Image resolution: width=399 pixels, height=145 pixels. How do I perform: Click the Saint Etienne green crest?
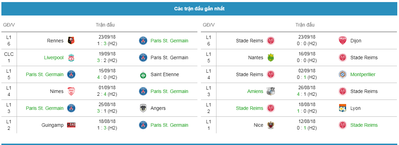[143, 74]
